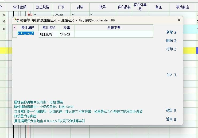198x138 pixels.
Task: Go back using 返回 R
Action: [x=171, y=119]
